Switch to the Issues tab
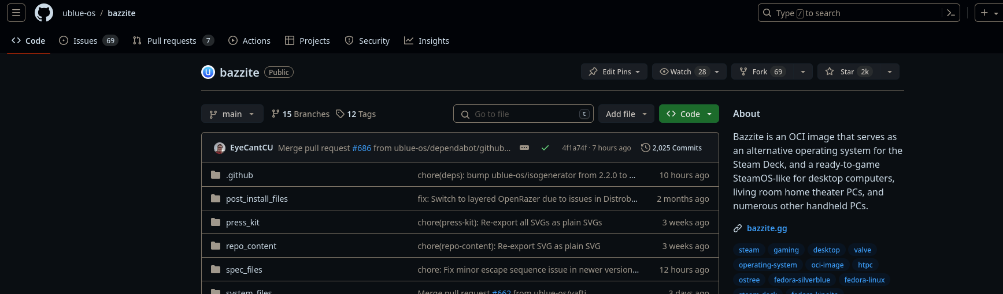The image size is (1003, 294). click(x=85, y=41)
